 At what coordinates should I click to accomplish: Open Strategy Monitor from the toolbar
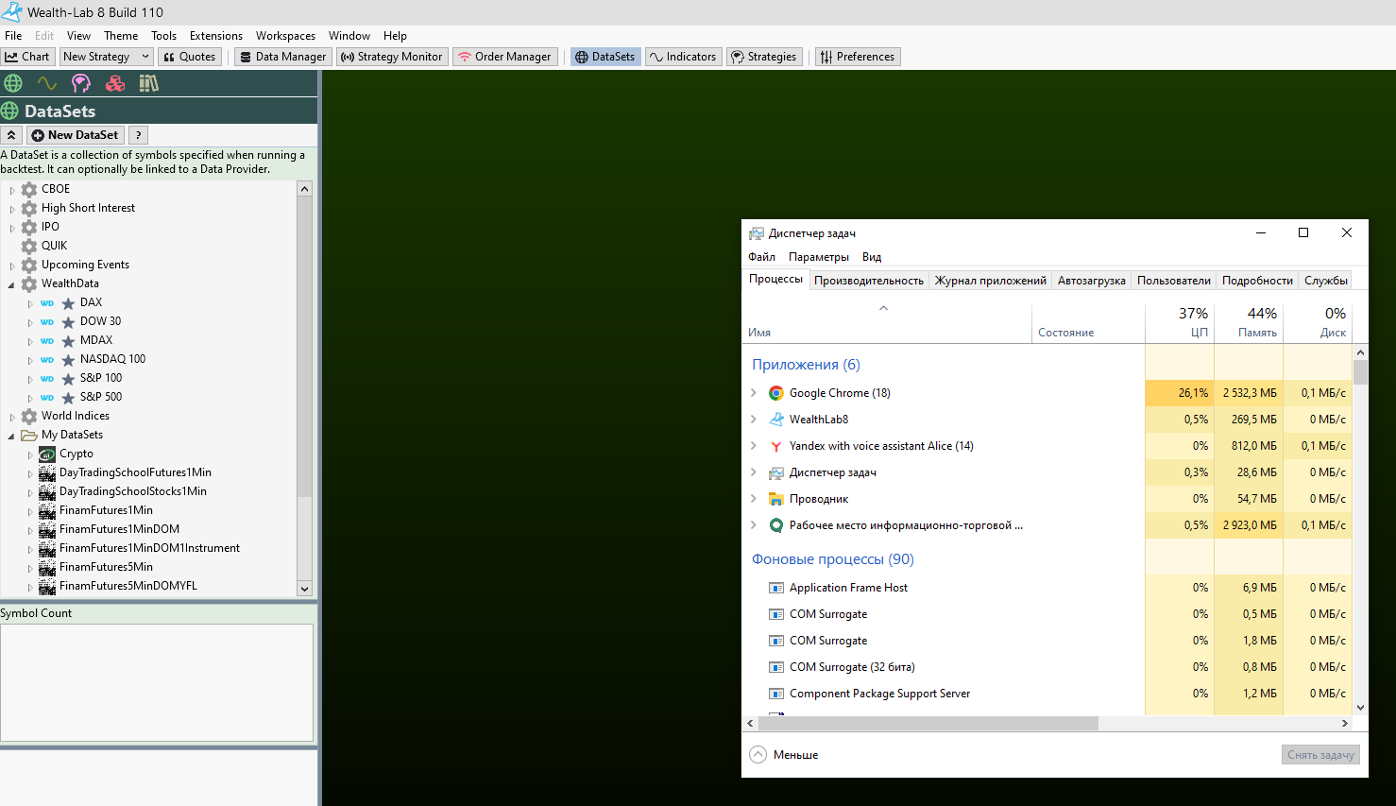(x=392, y=57)
